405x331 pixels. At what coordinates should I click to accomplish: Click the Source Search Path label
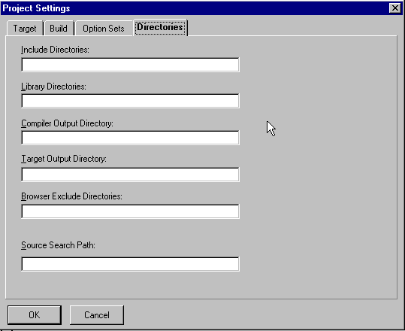[58, 245]
